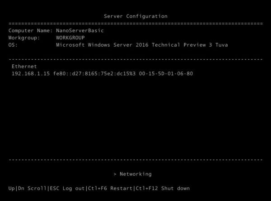This screenshot has height=201, width=271.
Task: Click the IPv4 address 192.168.1.15
Action: tap(31, 73)
